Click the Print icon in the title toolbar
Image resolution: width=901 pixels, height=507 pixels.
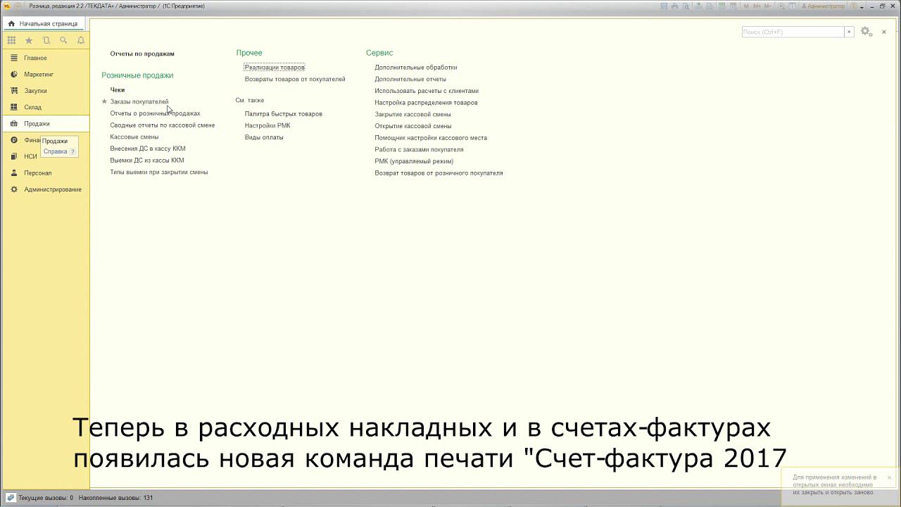point(674,6)
